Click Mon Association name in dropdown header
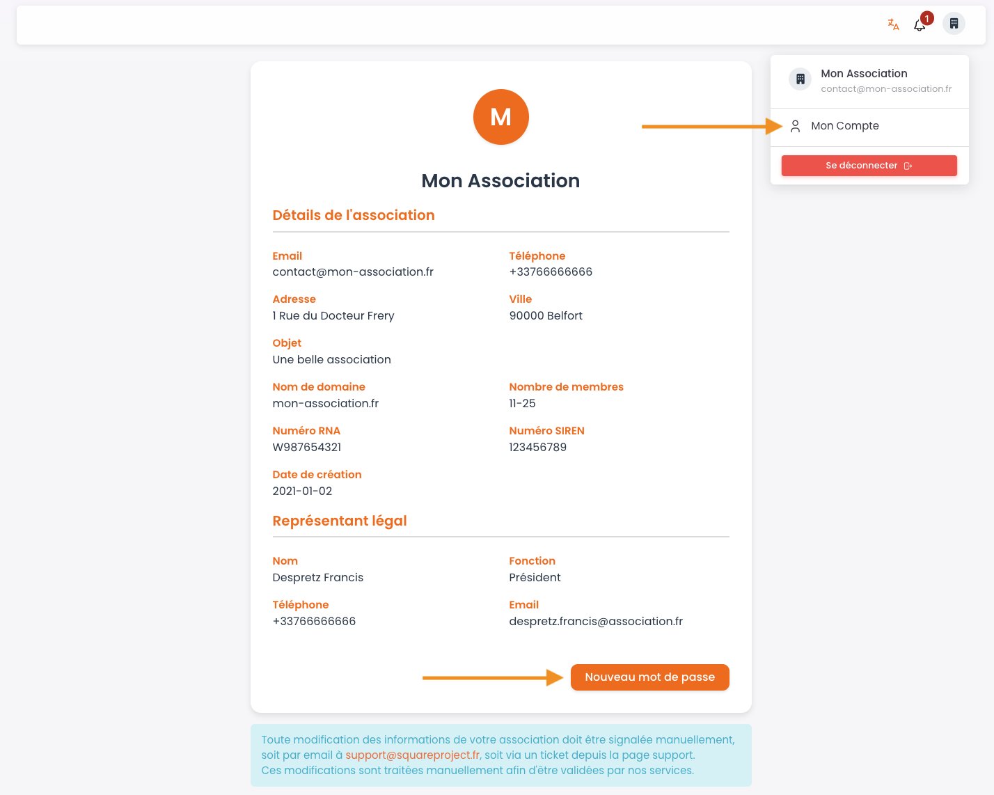994x795 pixels. coord(864,74)
